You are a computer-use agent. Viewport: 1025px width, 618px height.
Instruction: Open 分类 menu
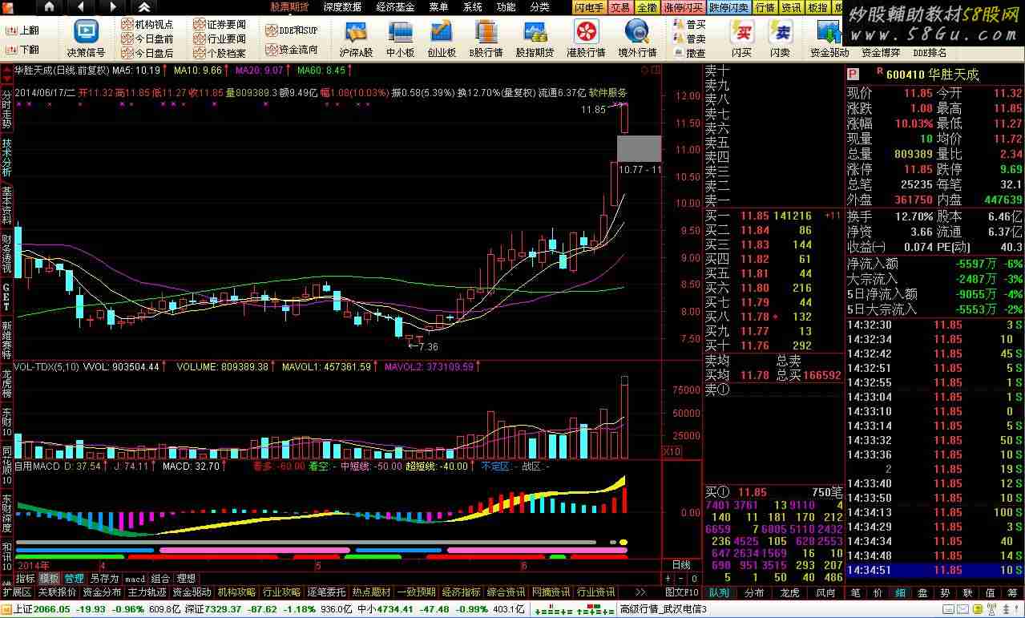click(539, 7)
